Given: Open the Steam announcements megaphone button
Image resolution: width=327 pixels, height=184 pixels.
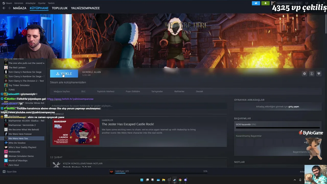Looking at the screenshot, I should pos(256,3).
